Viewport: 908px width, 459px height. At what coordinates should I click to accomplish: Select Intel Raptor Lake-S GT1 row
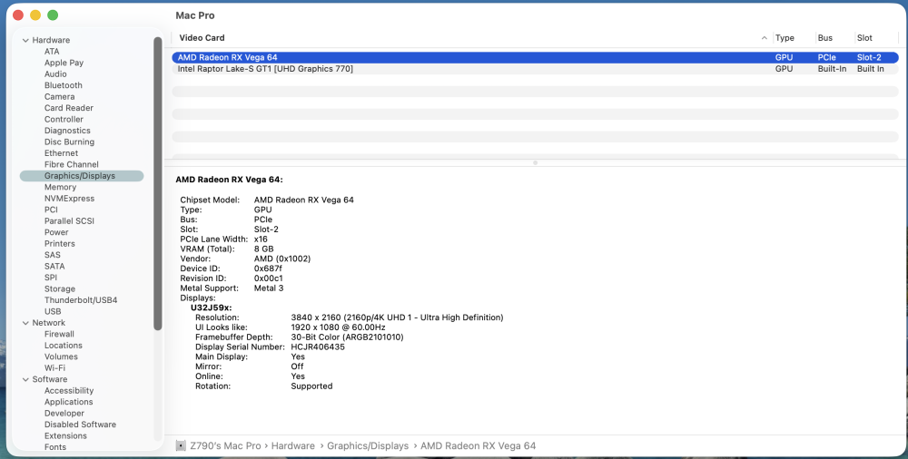[535, 69]
